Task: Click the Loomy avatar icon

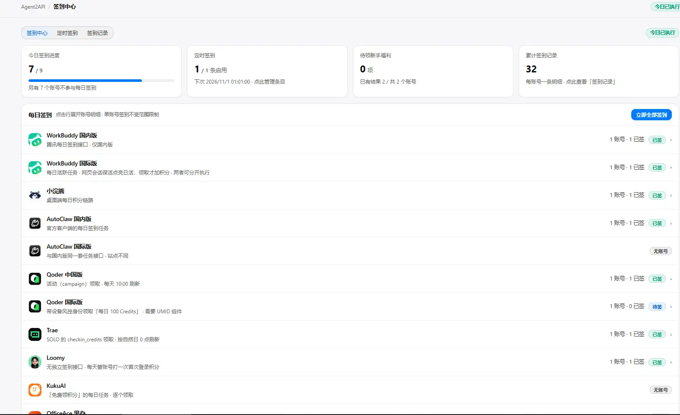Action: coord(35,362)
